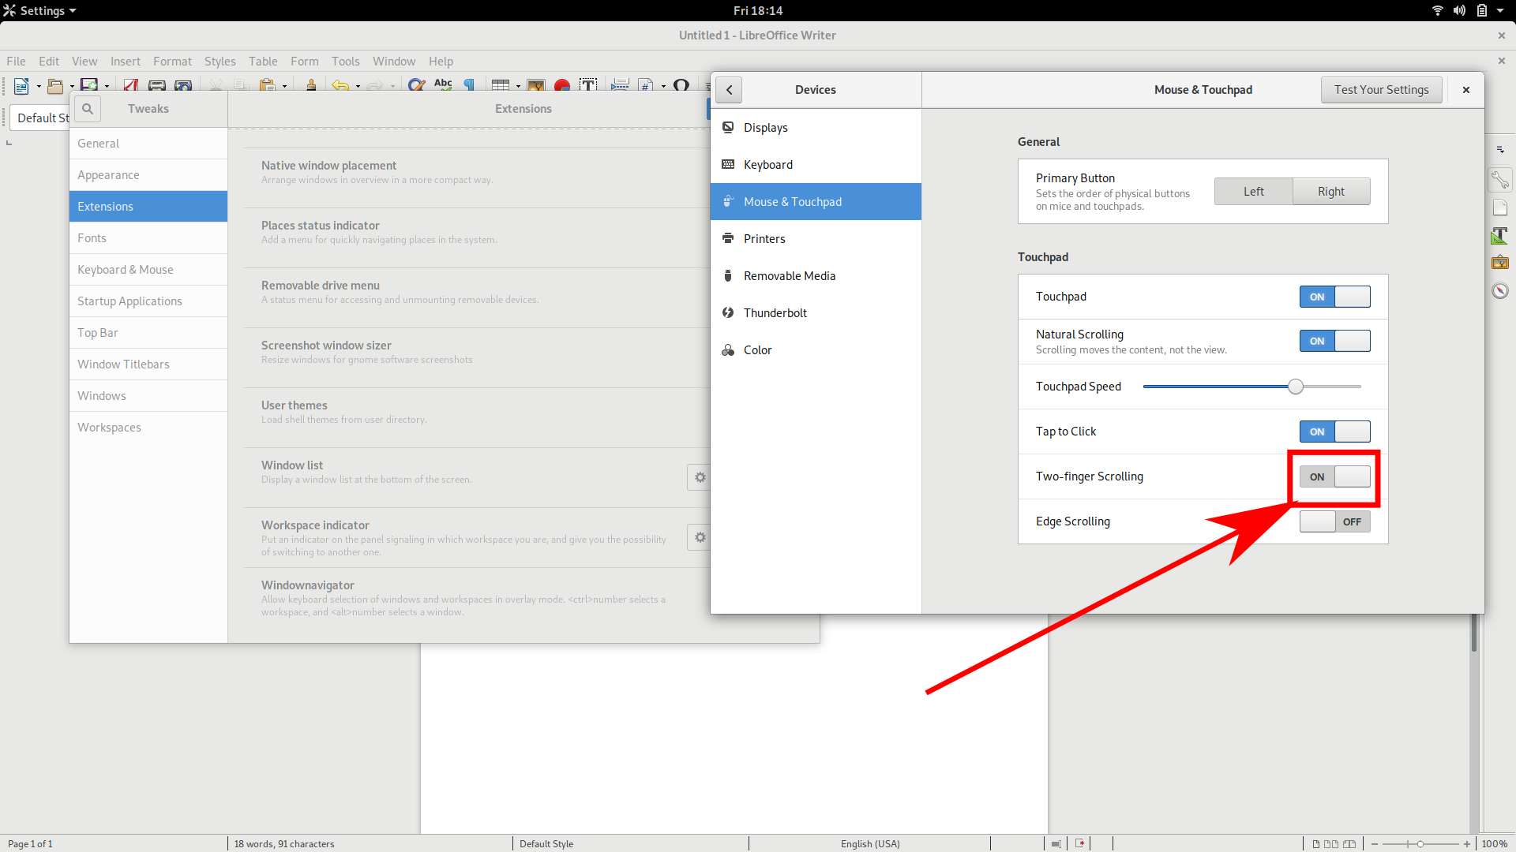Click Insert Image icon in Writer toolbar
1516x852 pixels.
(x=536, y=85)
